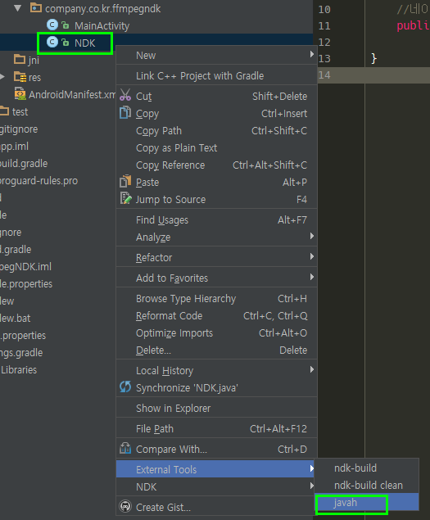Select le.properties in tree
Viewport: 430px width, 520px height.
26,283
